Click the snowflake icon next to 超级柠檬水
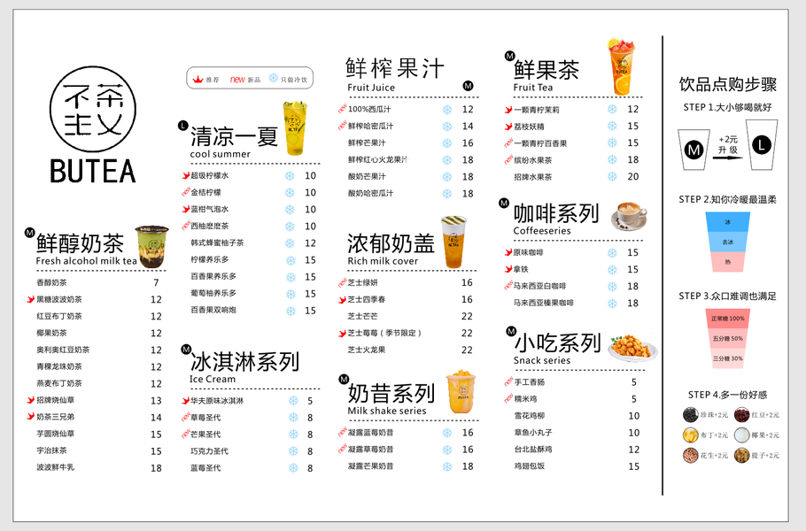806x531 pixels. click(x=290, y=175)
